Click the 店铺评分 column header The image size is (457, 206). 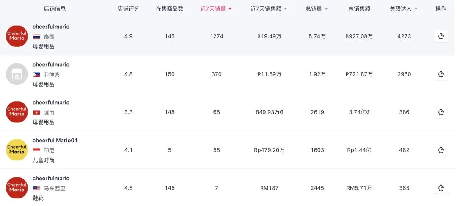[x=128, y=9]
